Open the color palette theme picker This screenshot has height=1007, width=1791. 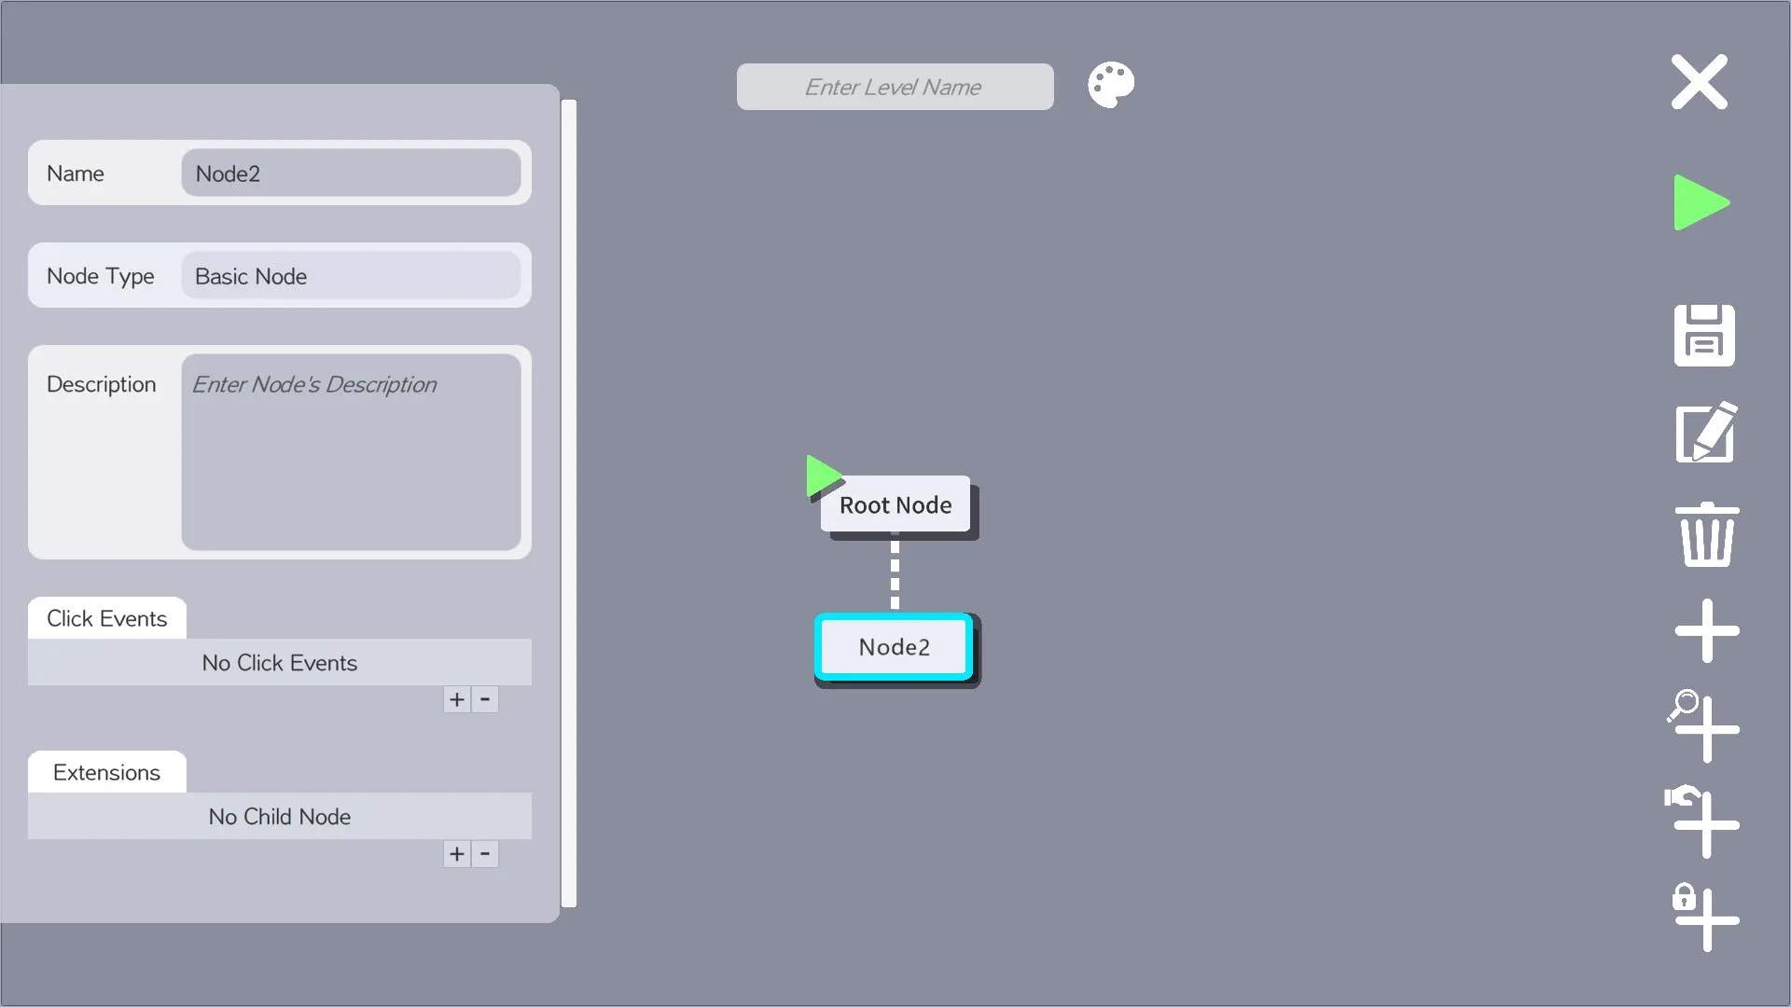coord(1110,86)
